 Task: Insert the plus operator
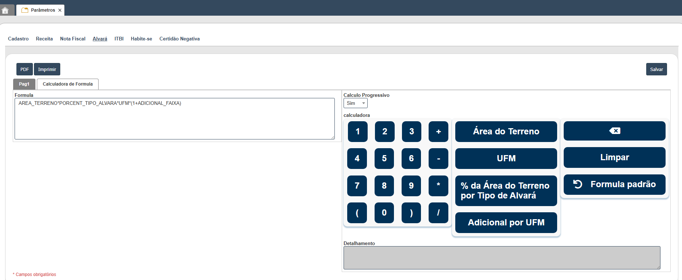point(438,131)
